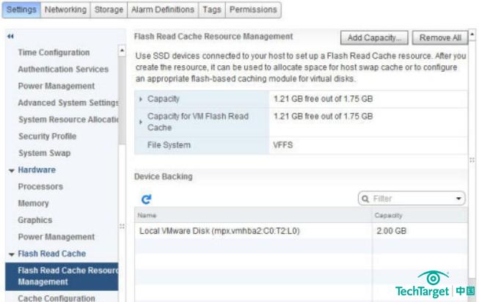Open the Filter dropdown arrow
479x302 pixels.
458,199
